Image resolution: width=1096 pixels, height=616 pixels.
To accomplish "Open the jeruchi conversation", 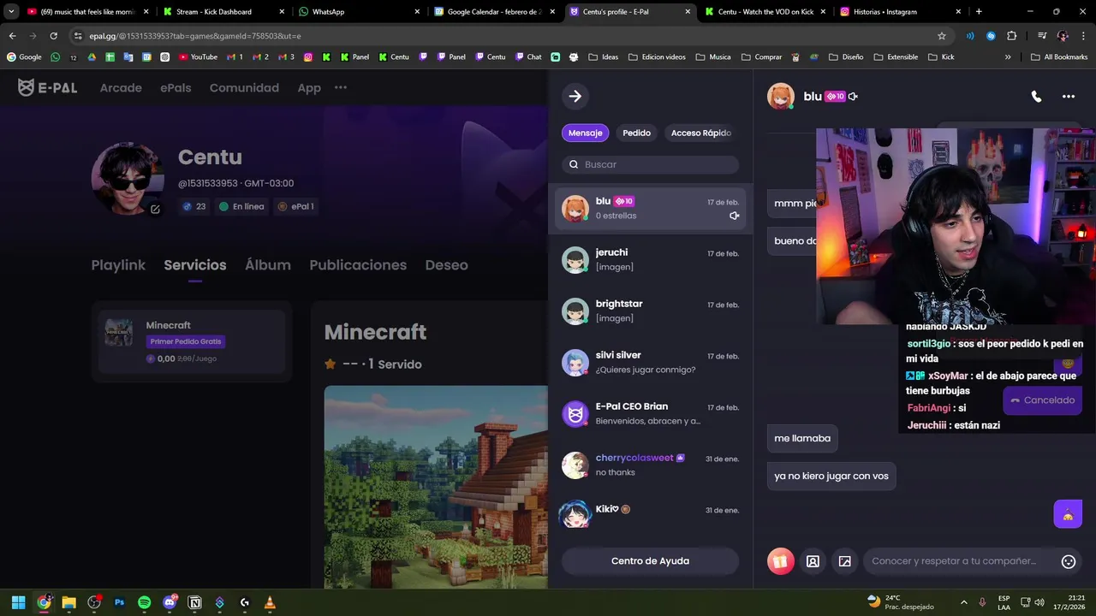I will point(650,259).
